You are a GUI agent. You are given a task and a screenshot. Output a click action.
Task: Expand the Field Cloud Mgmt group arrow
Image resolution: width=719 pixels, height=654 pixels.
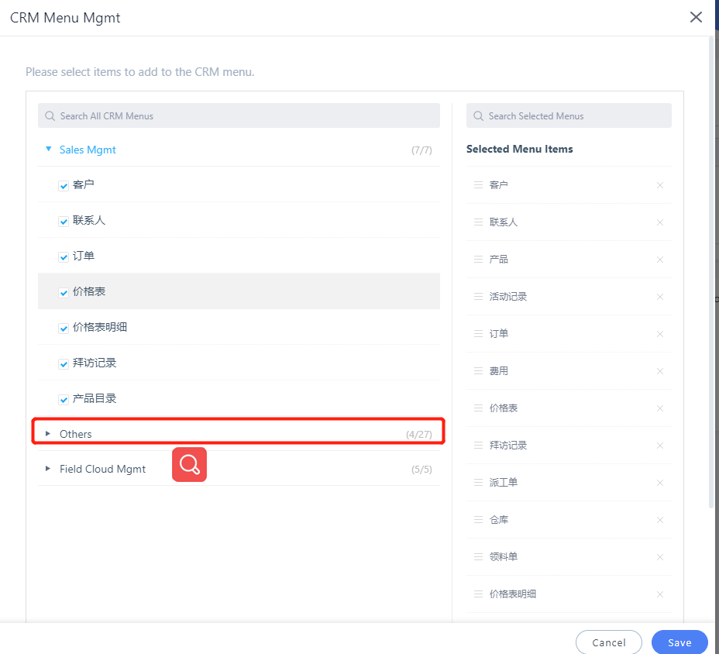48,469
